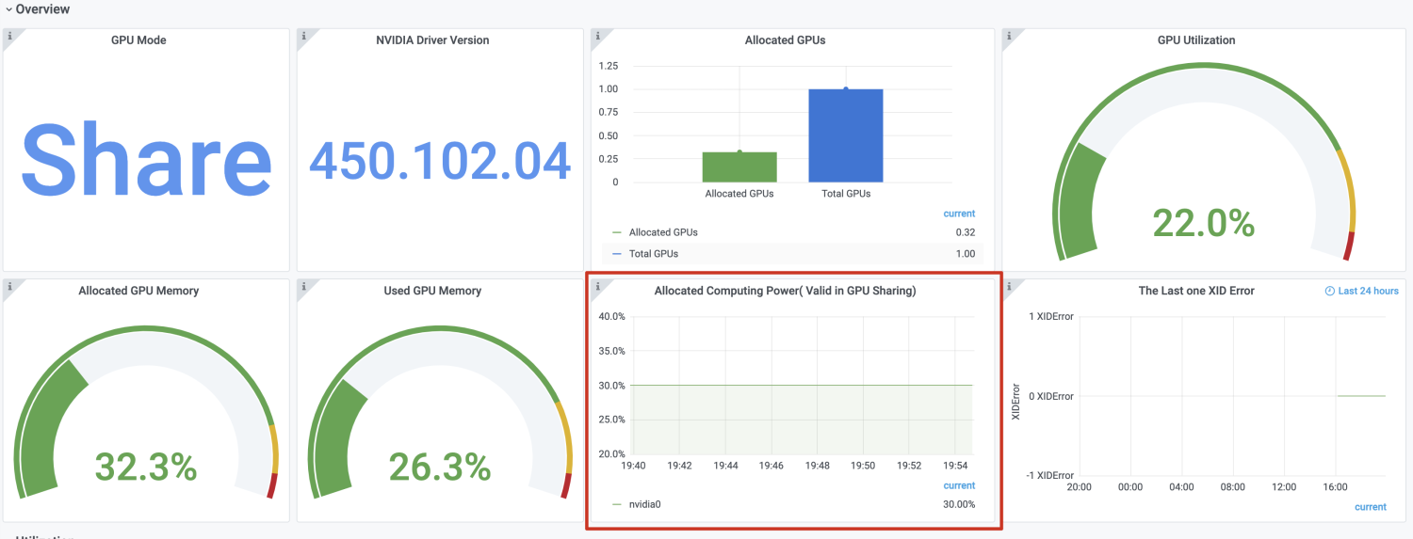Open The Last one XID Error title menu
Screen dimensions: 1413x539
(1196, 291)
